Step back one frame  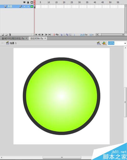39,35
